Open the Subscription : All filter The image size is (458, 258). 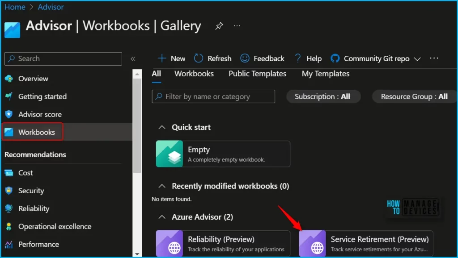323,96
